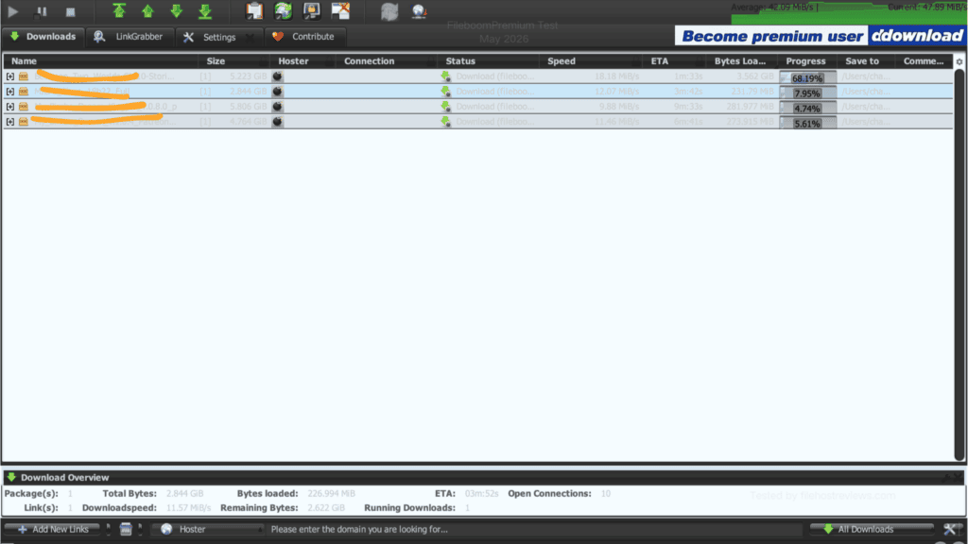Image resolution: width=968 pixels, height=544 pixels.
Task: Click package icon of 4.764 GiB row
Action: tap(24, 122)
